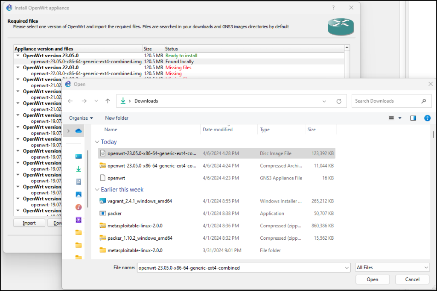
Task: Click the metasploitable-linux-2.0.0 file folder icon
Action: click(102, 250)
